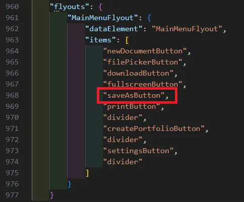Image resolution: width=244 pixels, height=202 pixels.
Task: Click the "MainMenuFlyout" key on line 961
Action: [102, 18]
